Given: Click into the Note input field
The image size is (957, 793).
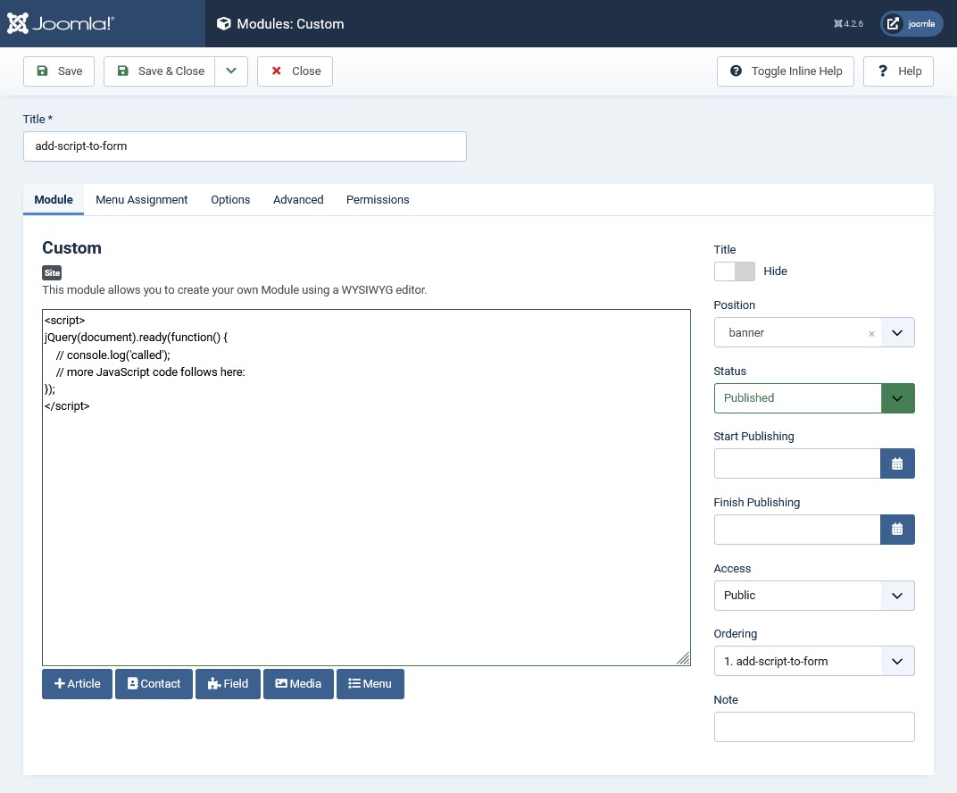Looking at the screenshot, I should 814,727.
